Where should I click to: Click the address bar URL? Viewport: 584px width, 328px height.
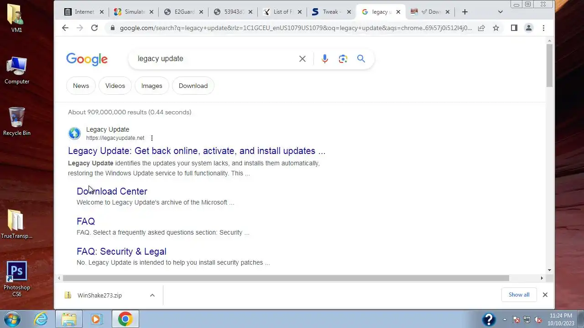point(296,28)
